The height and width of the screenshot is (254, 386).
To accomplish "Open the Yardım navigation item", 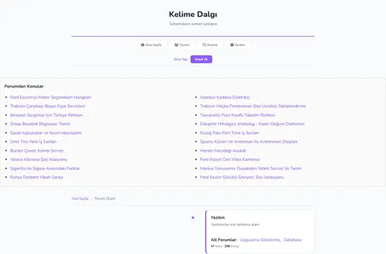I will pos(238,45).
